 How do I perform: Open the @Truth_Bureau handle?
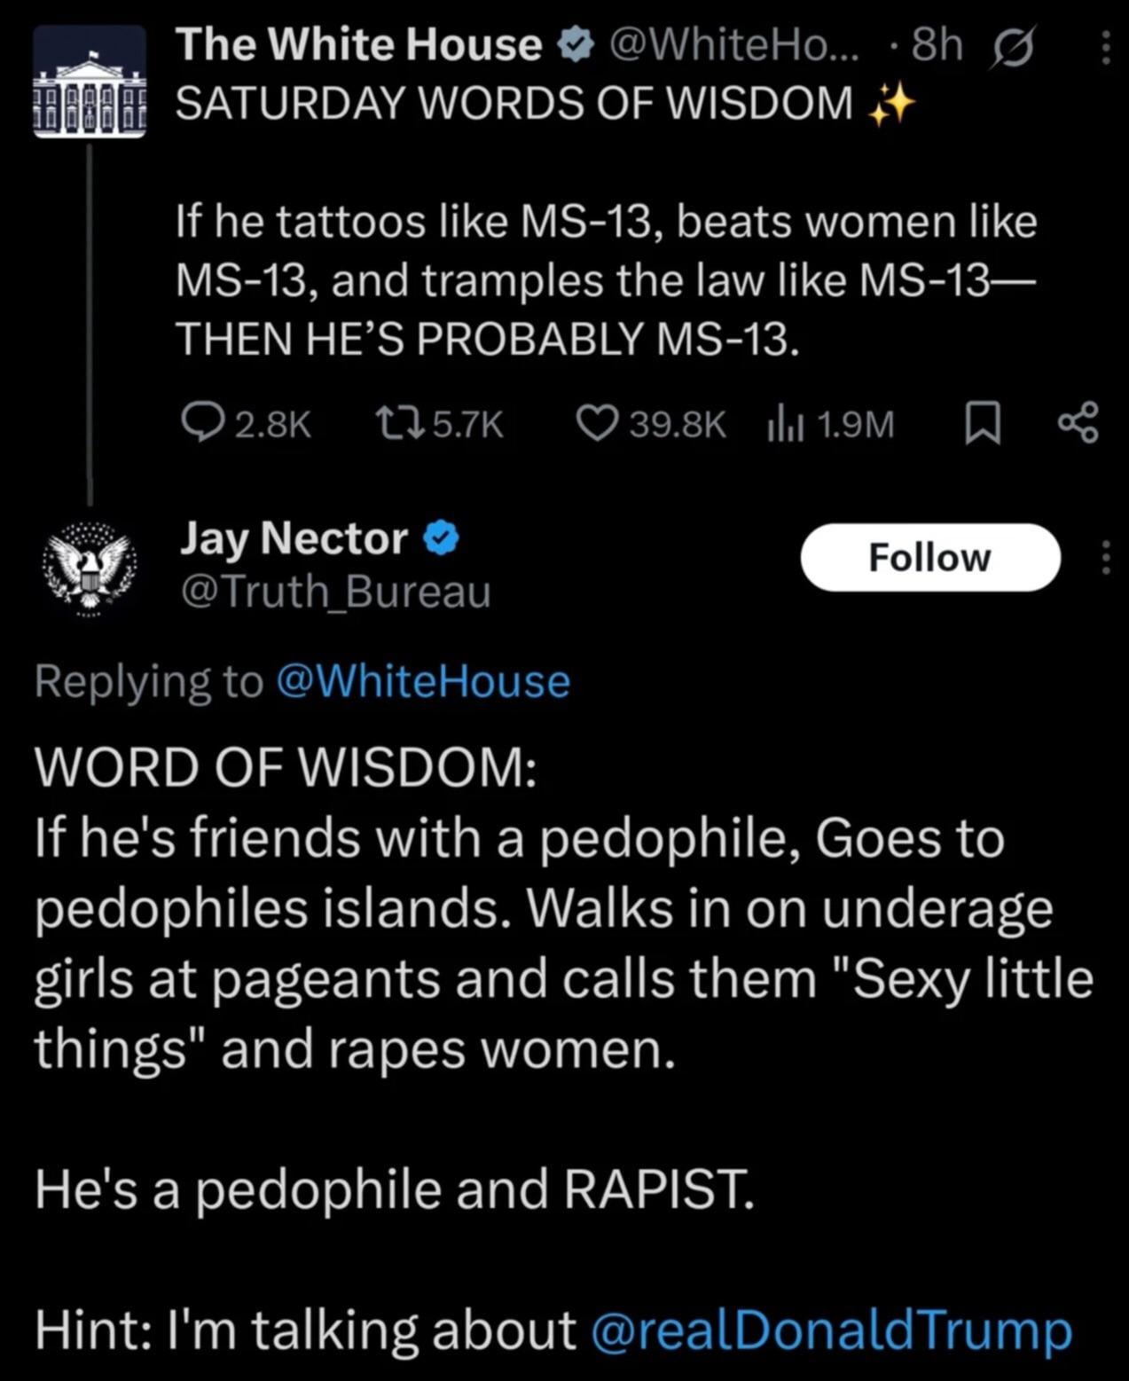335,592
